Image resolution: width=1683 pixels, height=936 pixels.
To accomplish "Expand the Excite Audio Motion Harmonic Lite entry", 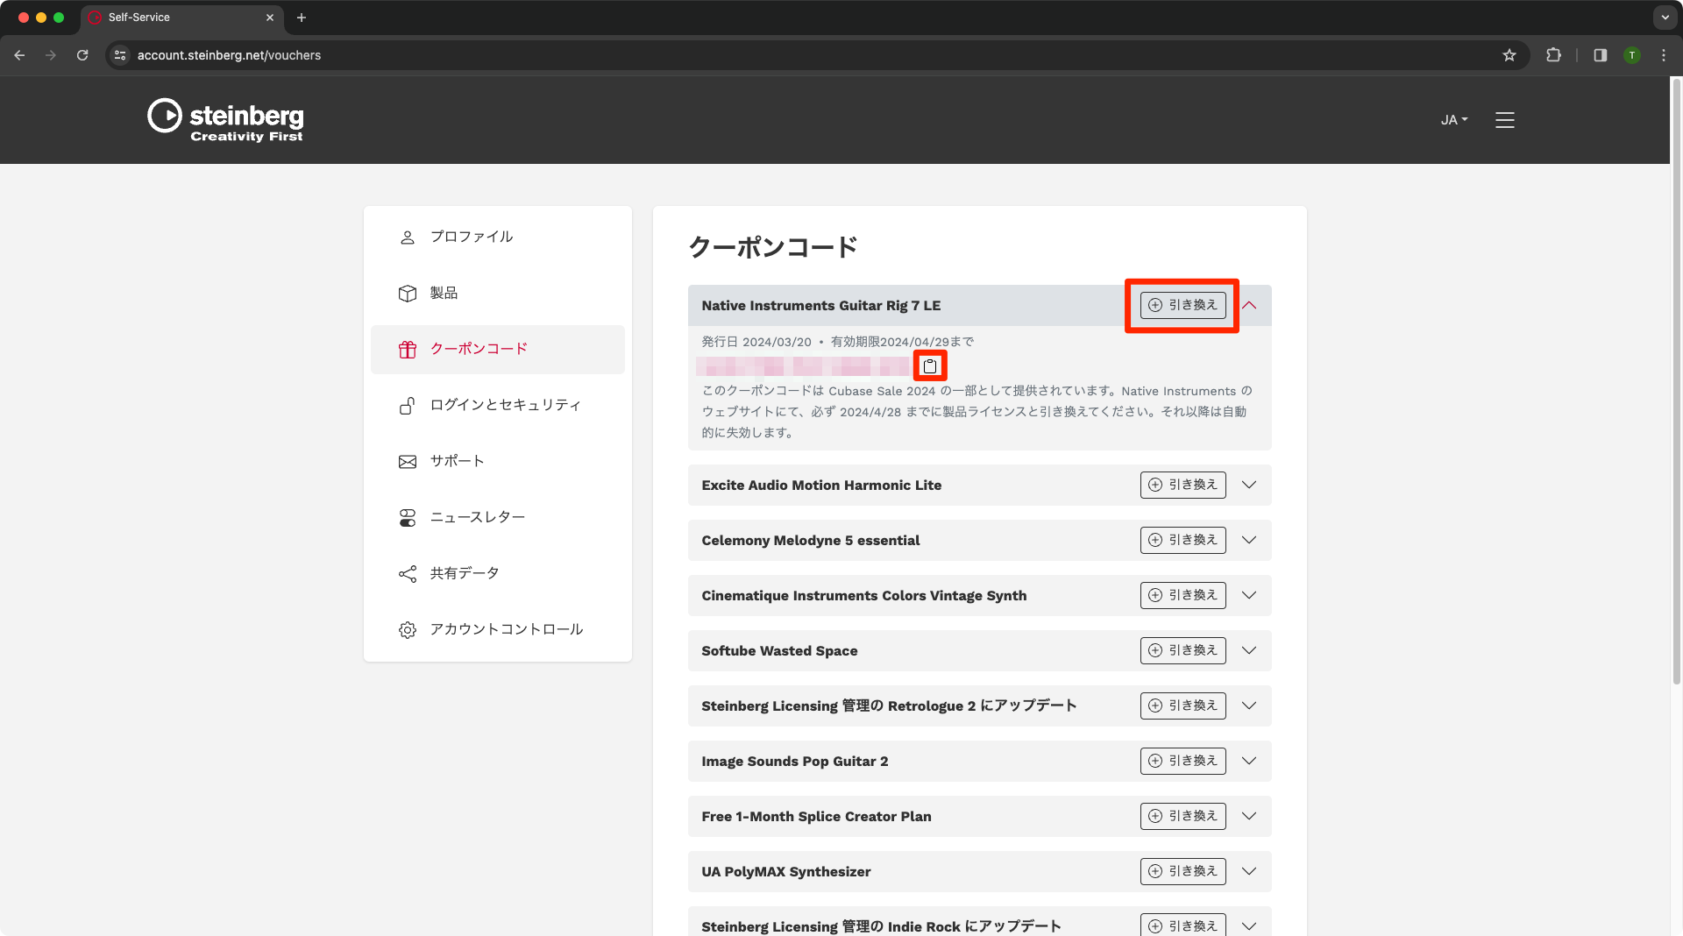I will pos(1249,485).
